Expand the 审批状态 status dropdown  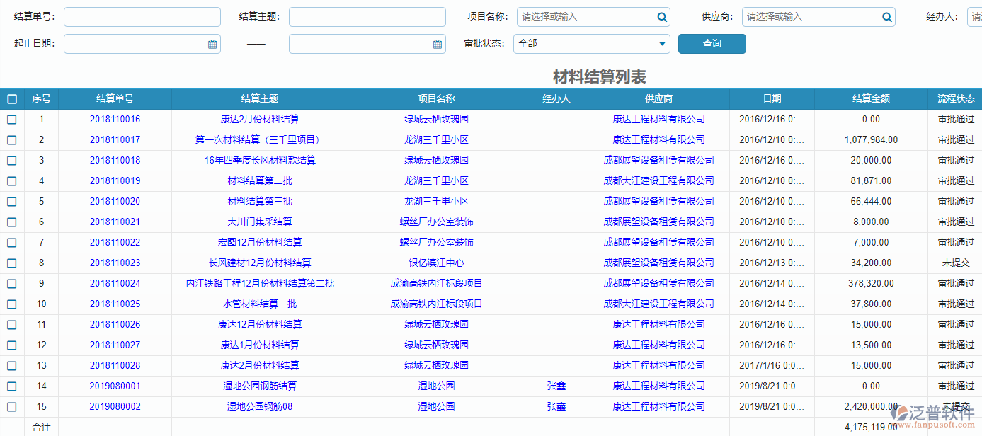[x=661, y=43]
